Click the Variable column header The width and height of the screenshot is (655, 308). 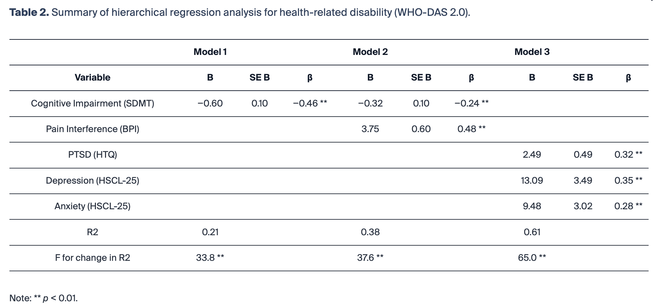(x=93, y=78)
